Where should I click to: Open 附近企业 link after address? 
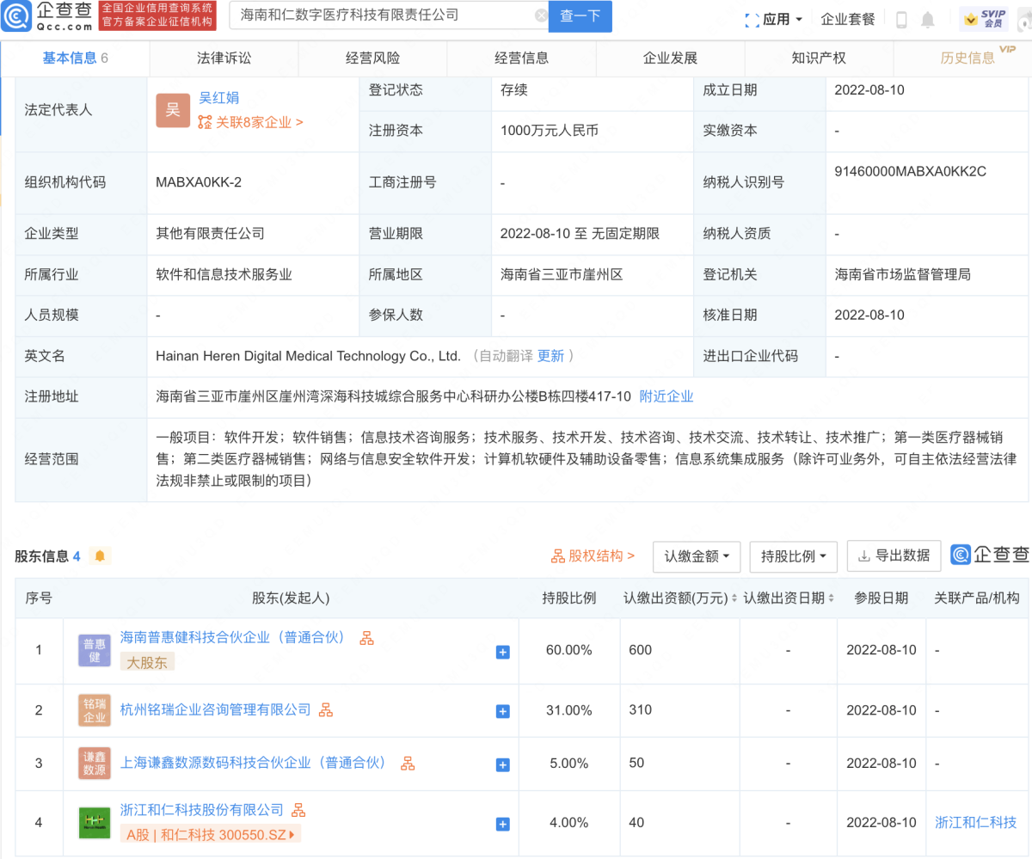click(666, 396)
